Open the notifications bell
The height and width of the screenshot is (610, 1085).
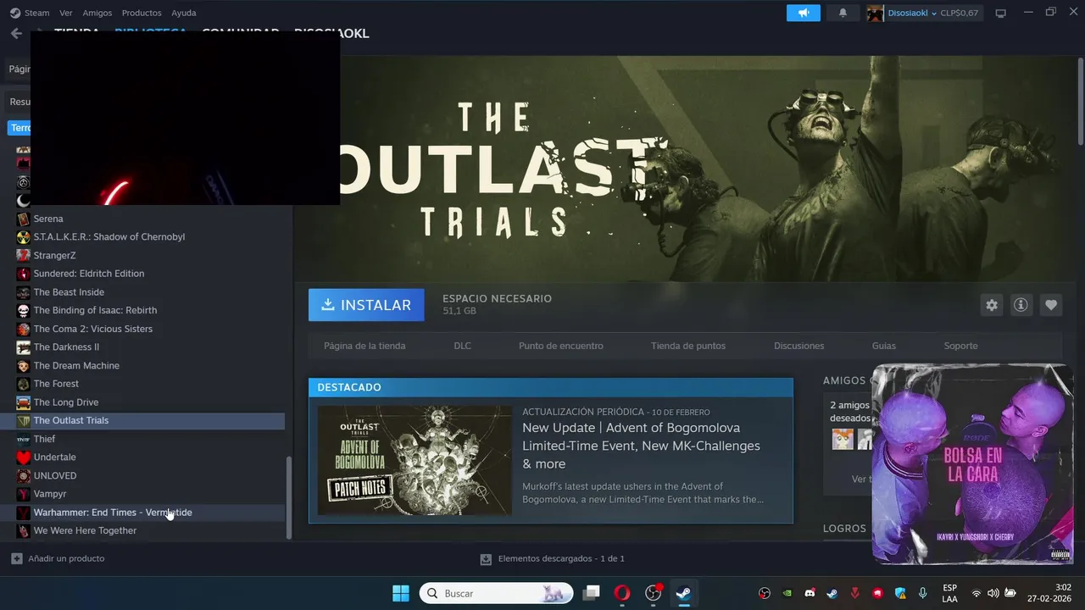[x=843, y=13]
